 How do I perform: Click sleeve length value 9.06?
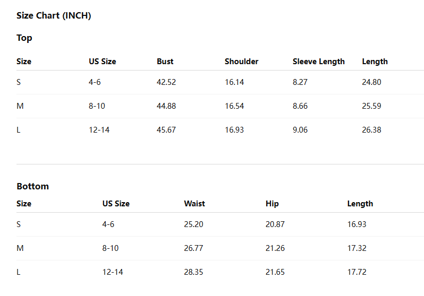pyautogui.click(x=300, y=130)
